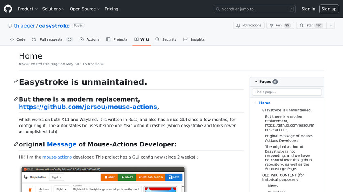The height and width of the screenshot is (192, 343).
Task: Open the star lists dropdown arrow
Action: [330, 26]
